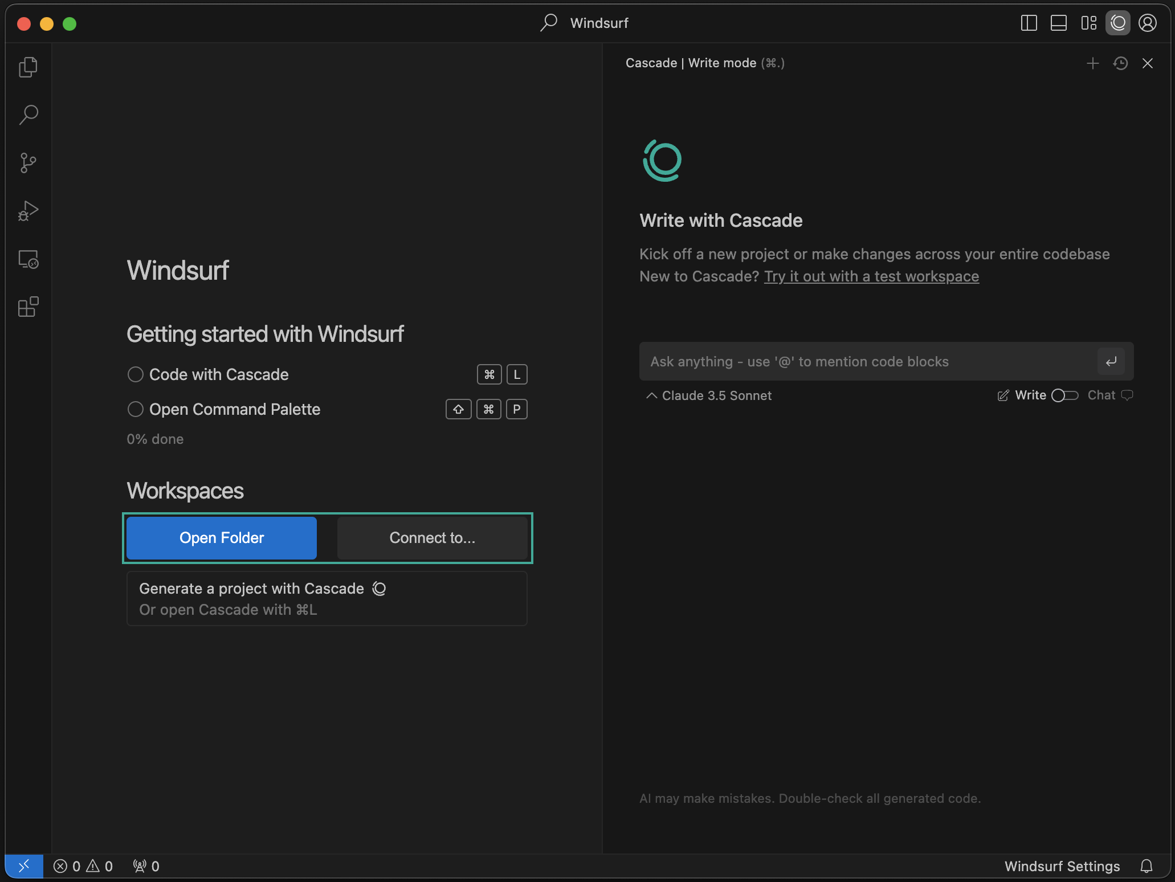Expand the Claude 3.5 Sonnet model selector
Image resolution: width=1175 pixels, height=882 pixels.
point(709,395)
